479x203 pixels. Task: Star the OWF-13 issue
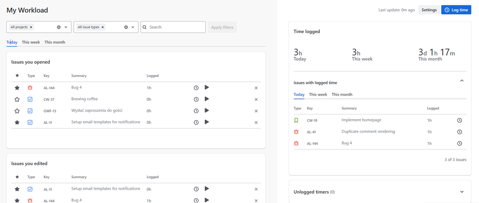pos(17,111)
